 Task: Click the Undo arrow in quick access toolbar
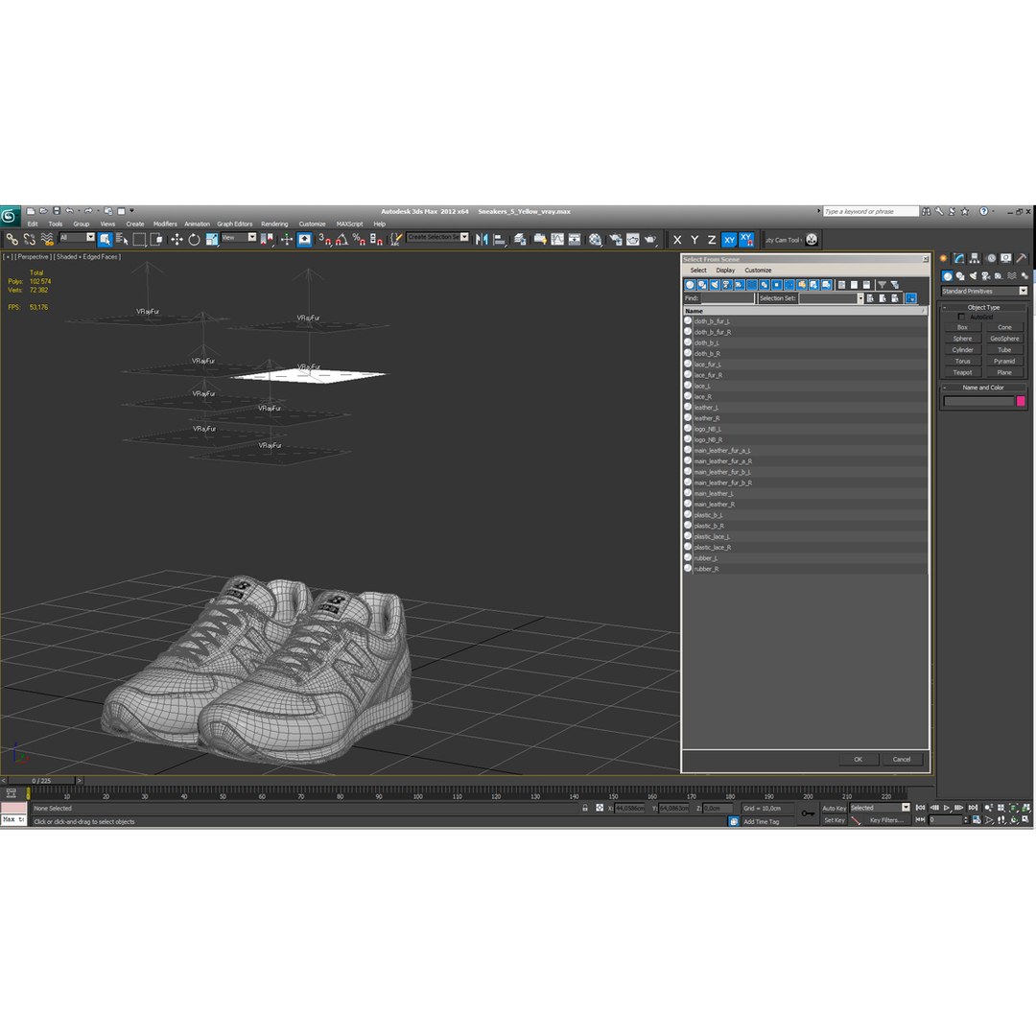[69, 211]
